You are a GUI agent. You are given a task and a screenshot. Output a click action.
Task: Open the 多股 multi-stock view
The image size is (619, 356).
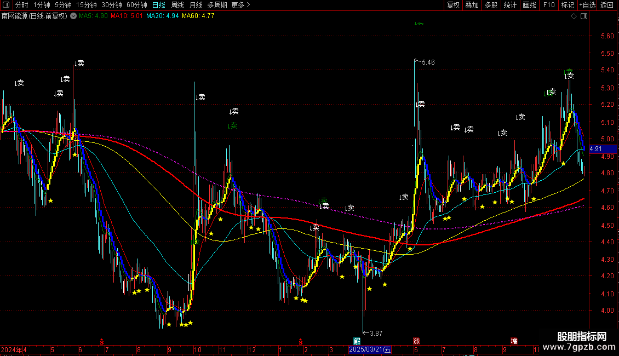click(491, 5)
